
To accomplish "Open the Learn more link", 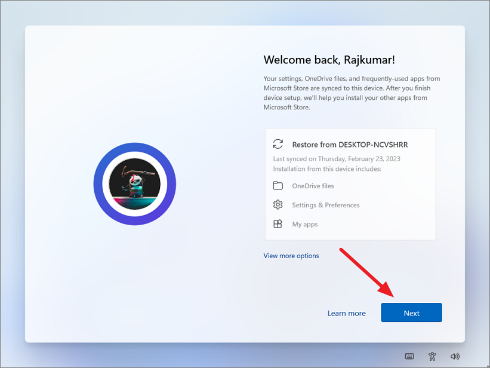I will pyautogui.click(x=347, y=313).
